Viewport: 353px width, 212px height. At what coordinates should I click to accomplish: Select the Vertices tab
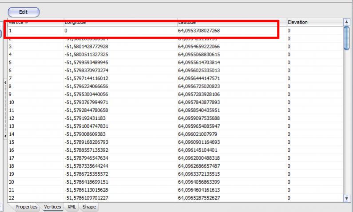(x=52, y=207)
